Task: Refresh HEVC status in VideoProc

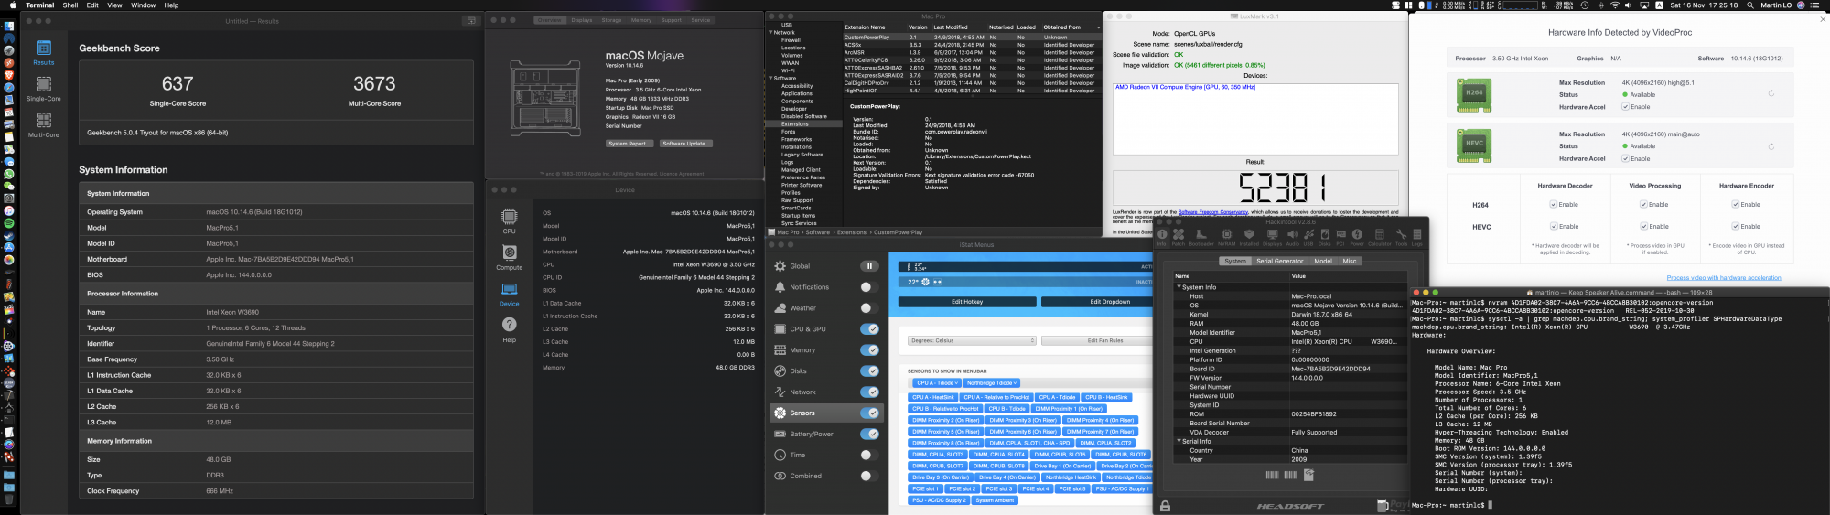Action: (1771, 146)
